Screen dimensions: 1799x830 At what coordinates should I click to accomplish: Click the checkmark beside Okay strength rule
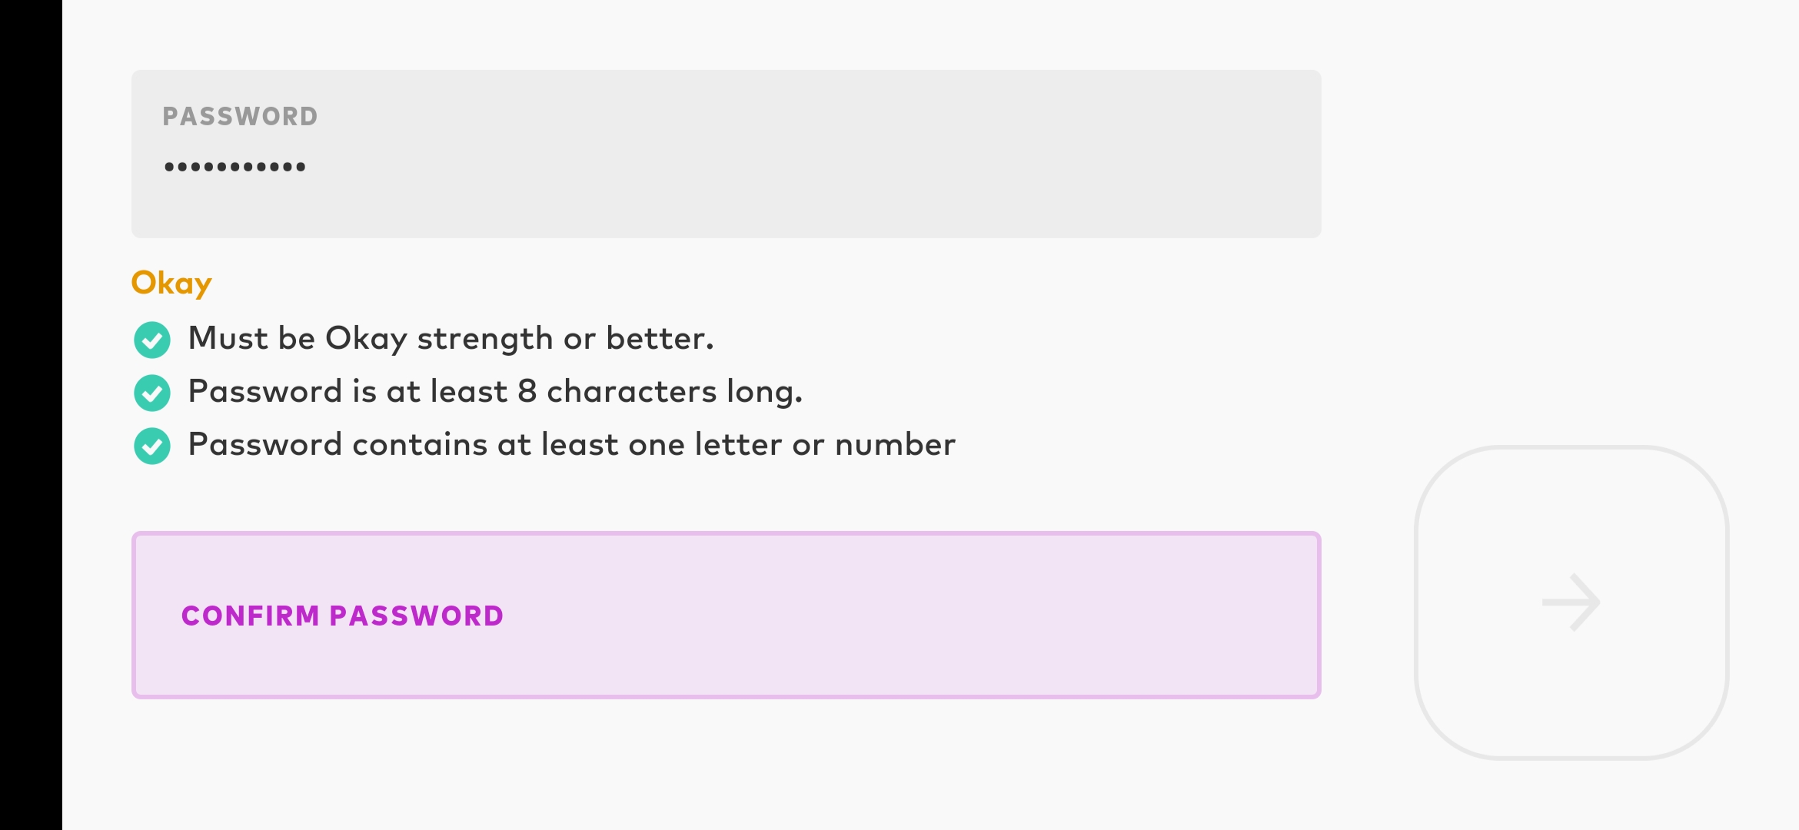coord(152,340)
